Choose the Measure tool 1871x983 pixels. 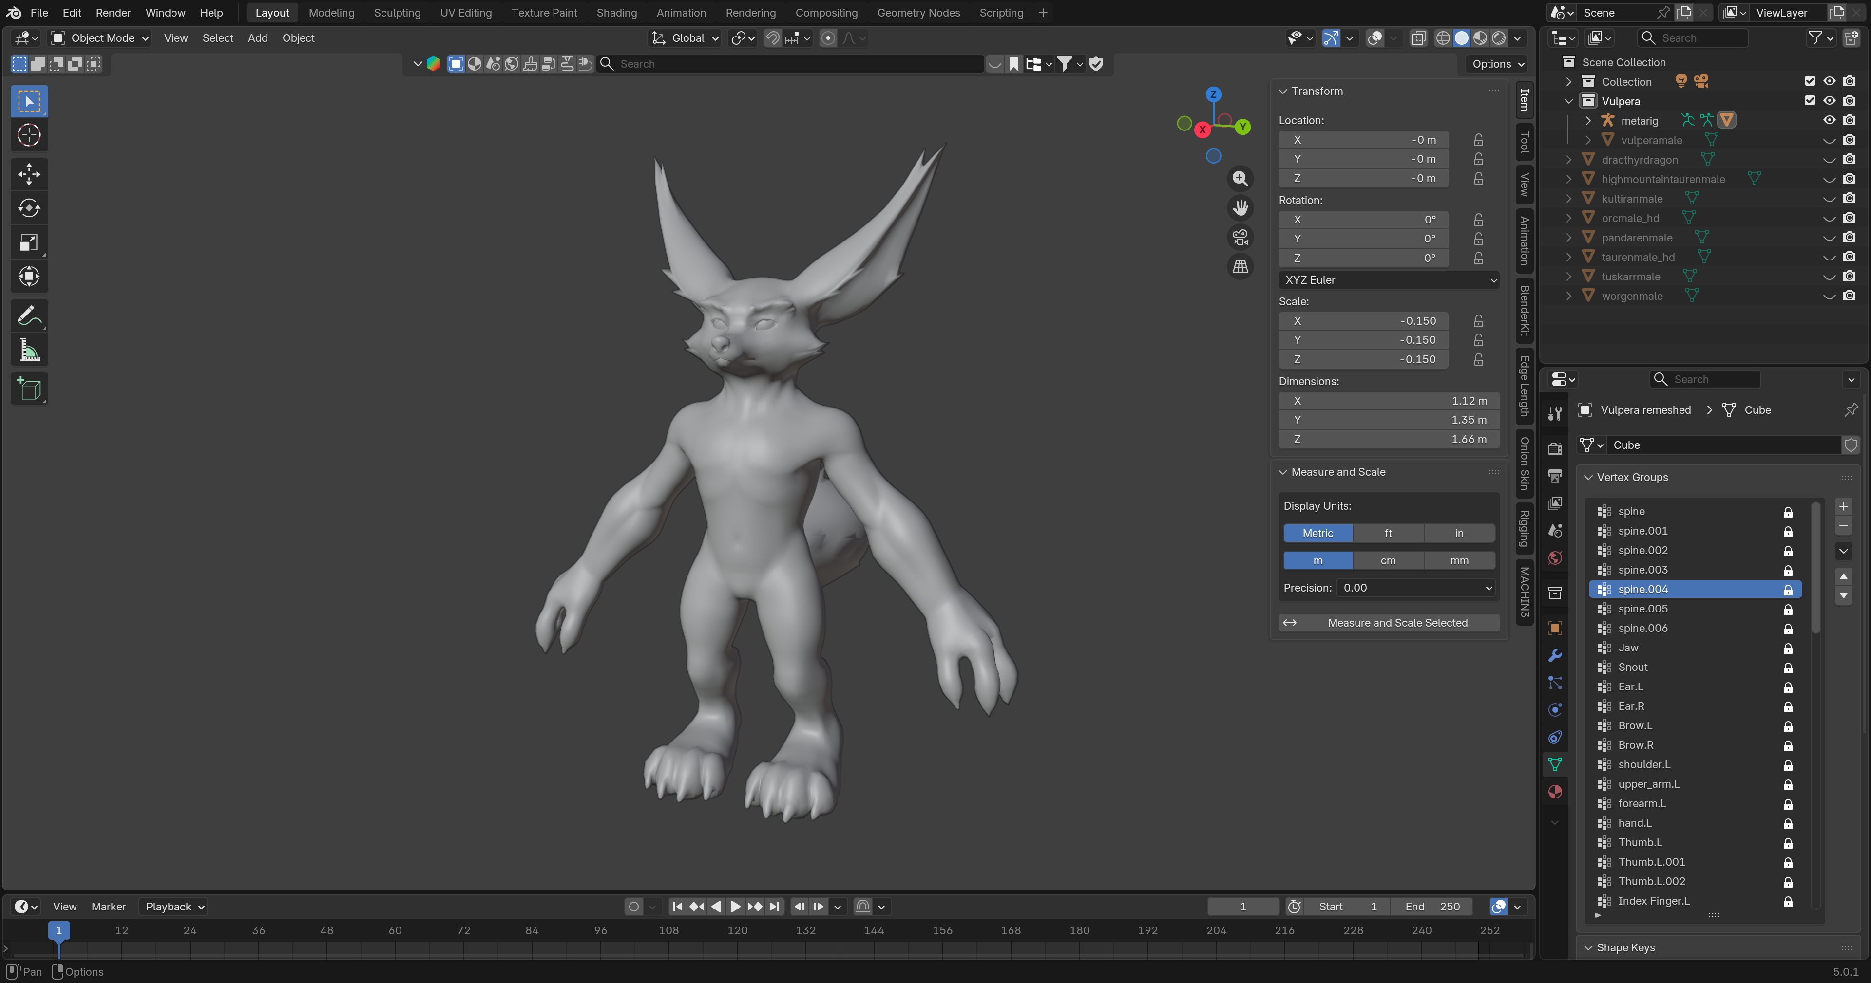point(29,350)
